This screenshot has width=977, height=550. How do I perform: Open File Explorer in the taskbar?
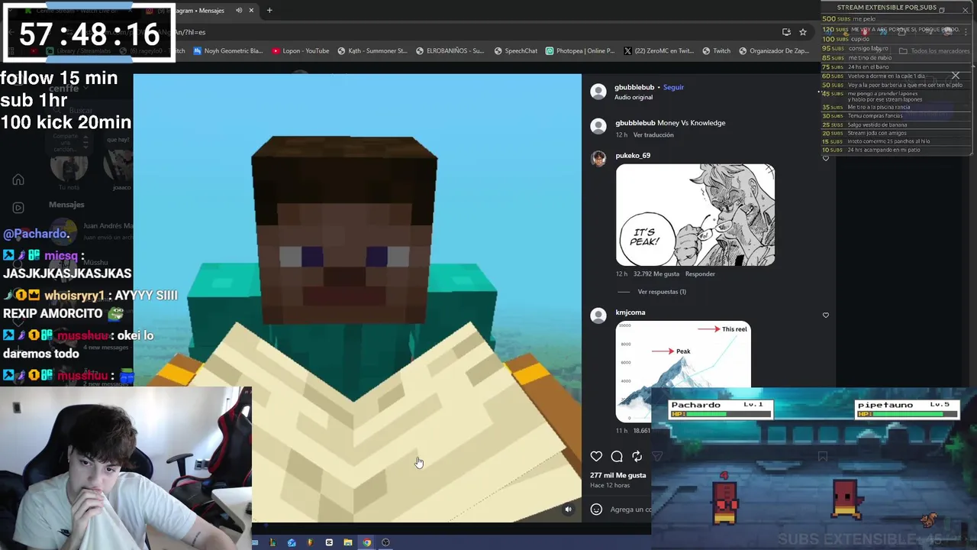coord(348,542)
